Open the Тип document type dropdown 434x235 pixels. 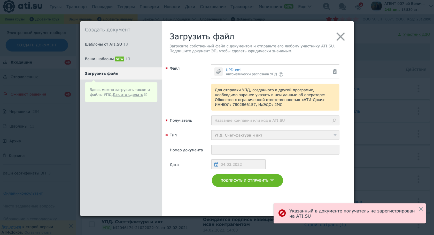[x=275, y=135]
